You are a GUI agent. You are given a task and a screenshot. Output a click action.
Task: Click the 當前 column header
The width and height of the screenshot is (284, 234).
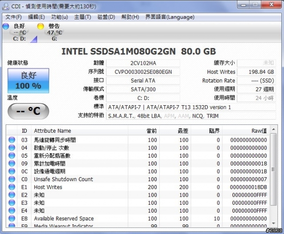[144, 131]
